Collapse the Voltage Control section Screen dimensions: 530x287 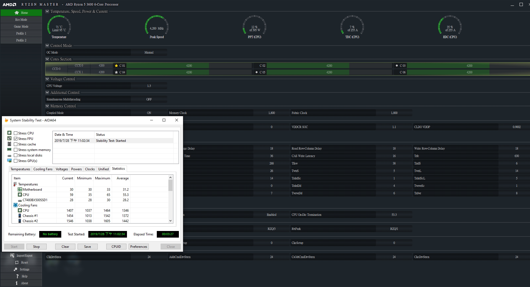[x=47, y=79]
